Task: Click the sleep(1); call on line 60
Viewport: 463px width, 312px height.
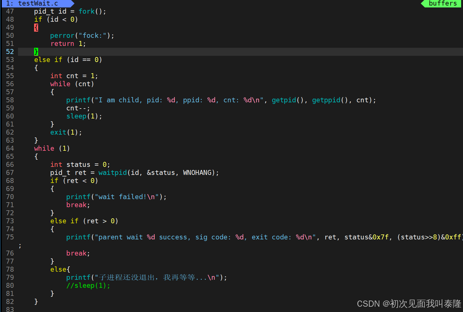Action: click(84, 116)
